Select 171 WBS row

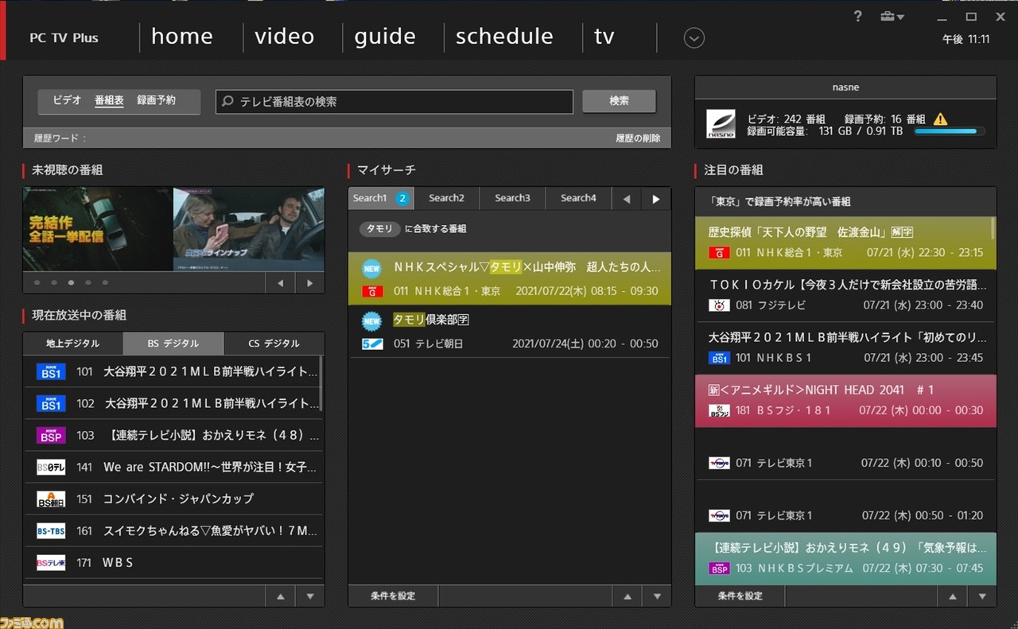(173, 563)
